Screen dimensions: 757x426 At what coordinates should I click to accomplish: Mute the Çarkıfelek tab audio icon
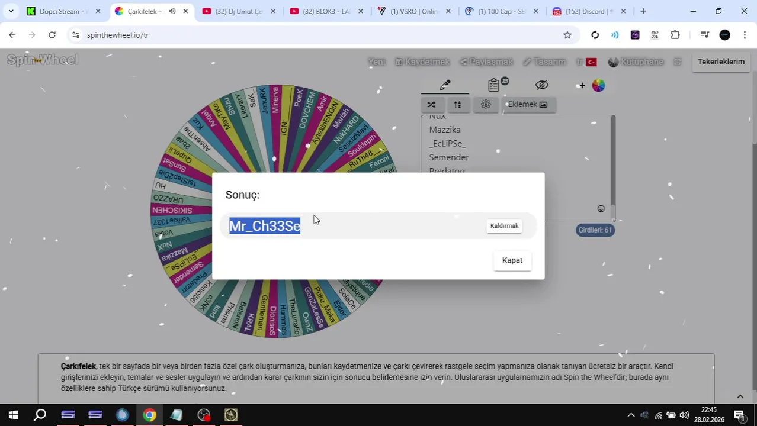(172, 11)
